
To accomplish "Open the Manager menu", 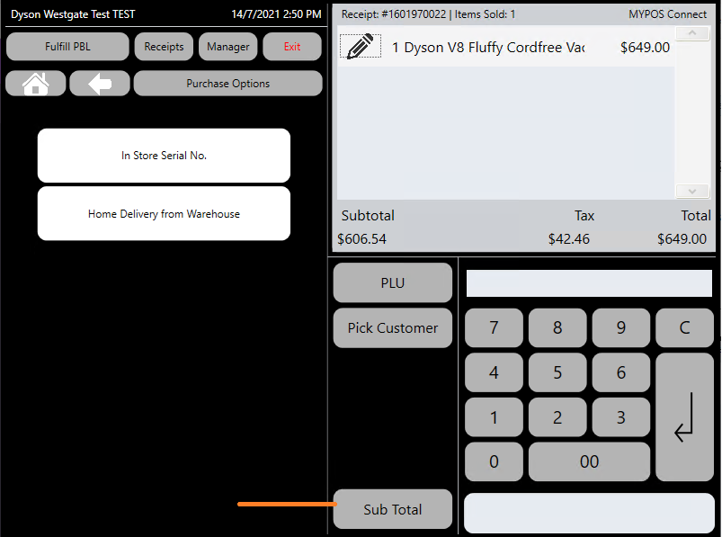I will 227,47.
